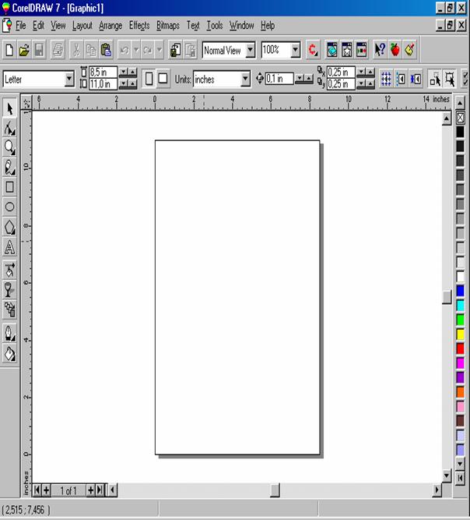Image resolution: width=470 pixels, height=520 pixels.
Task: Switch page to landscape orientation
Action: pos(163,79)
